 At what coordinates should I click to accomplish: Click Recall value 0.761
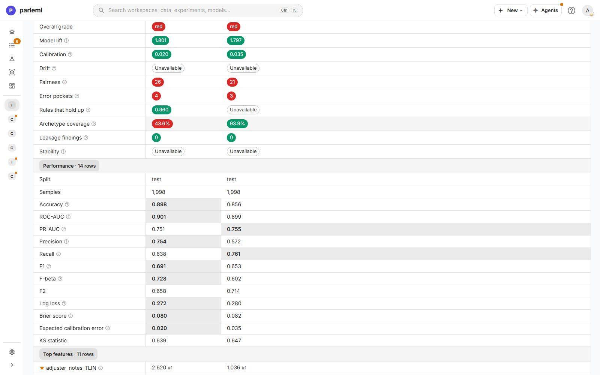point(234,254)
